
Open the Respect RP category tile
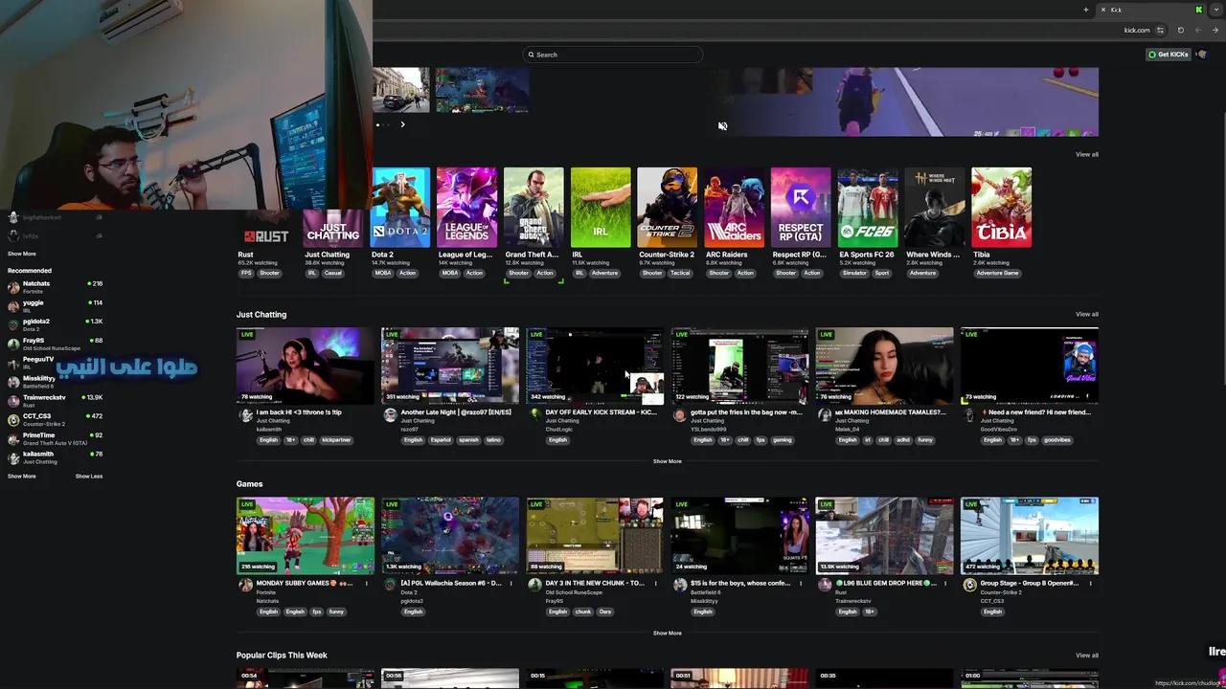point(801,208)
